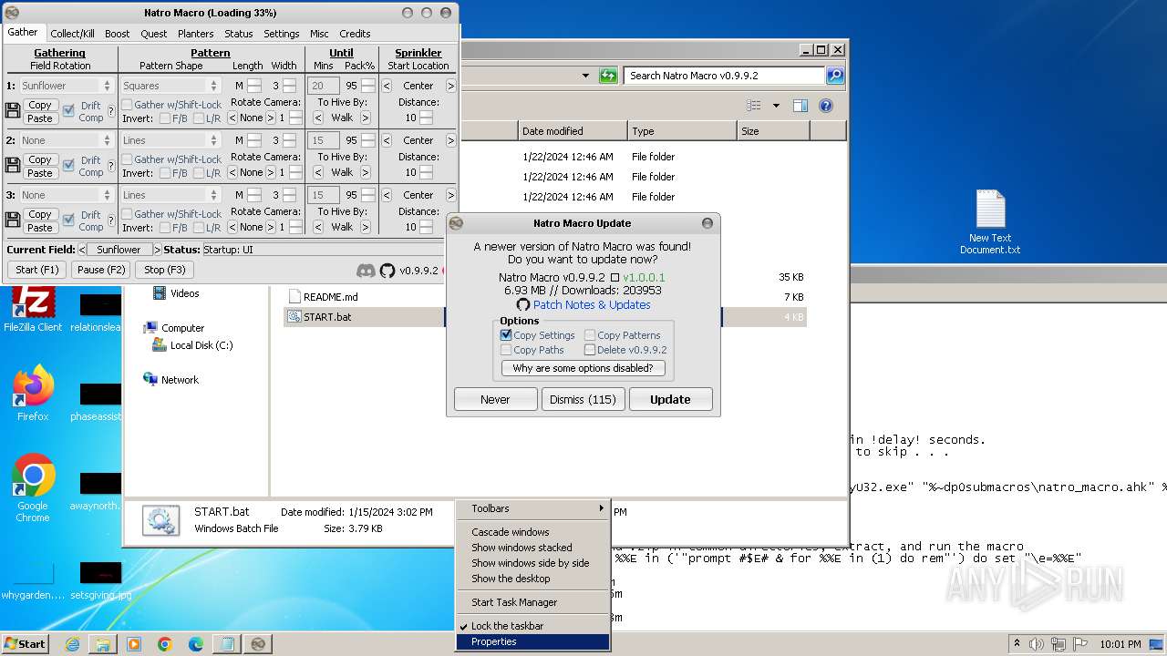Open field 1 Squares pattern shape dropdown
Image resolution: width=1167 pixels, height=656 pixels.
click(170, 86)
